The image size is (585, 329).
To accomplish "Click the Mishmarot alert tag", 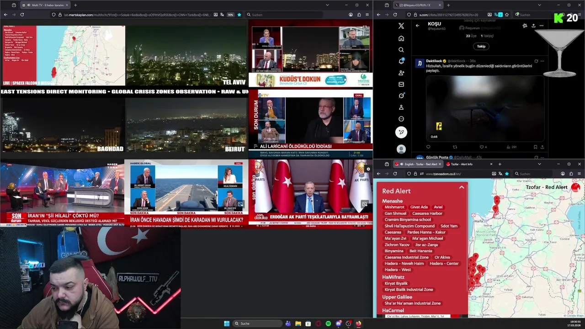I will click(394, 207).
